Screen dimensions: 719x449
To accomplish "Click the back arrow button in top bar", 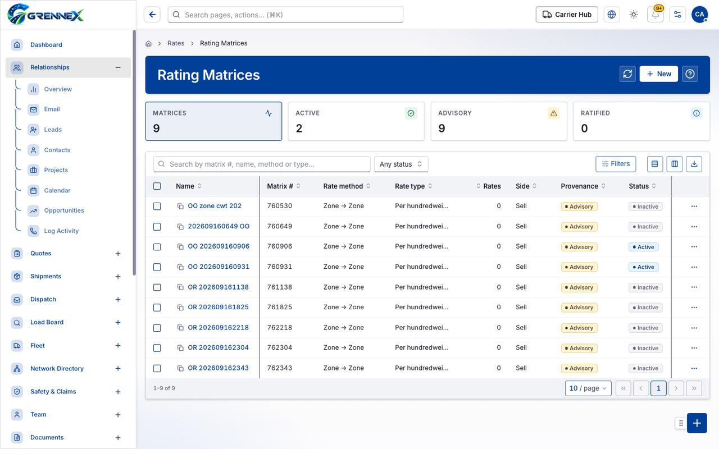I will click(x=152, y=15).
